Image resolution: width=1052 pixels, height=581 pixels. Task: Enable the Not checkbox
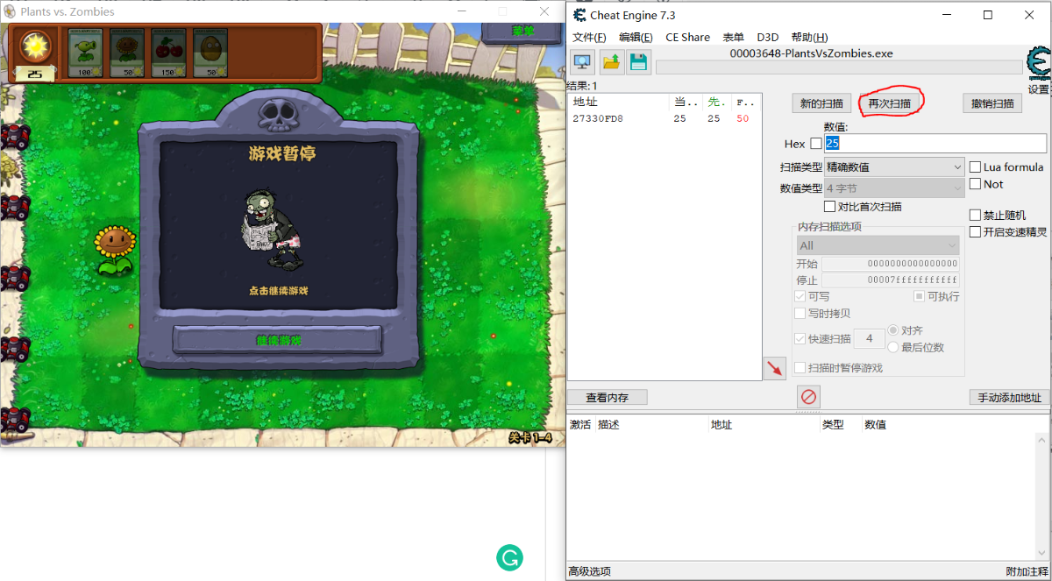[975, 184]
